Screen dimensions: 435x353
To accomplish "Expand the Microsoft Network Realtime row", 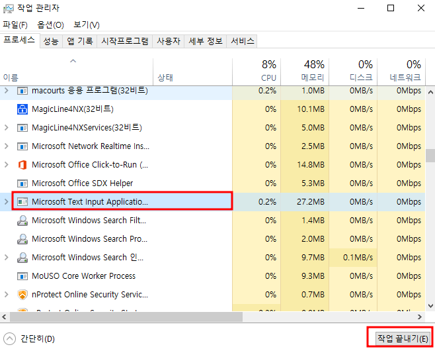I will [x=7, y=146].
